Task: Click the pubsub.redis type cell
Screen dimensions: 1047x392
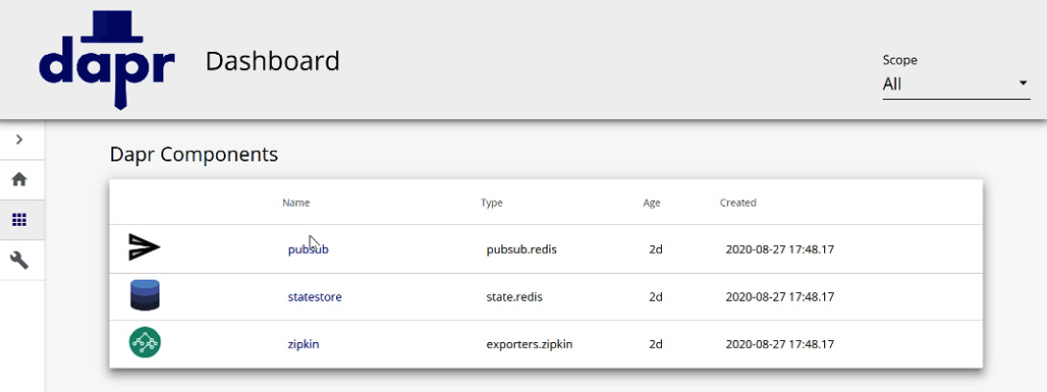Action: (522, 249)
